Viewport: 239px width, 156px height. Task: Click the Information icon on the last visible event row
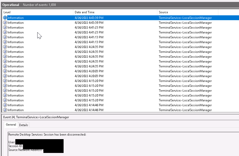click(x=5, y=110)
